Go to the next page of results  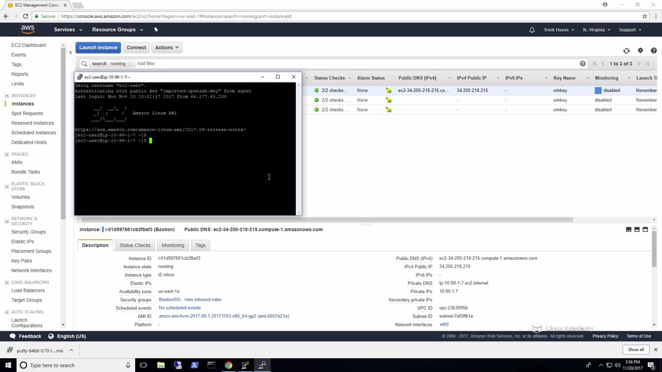639,64
